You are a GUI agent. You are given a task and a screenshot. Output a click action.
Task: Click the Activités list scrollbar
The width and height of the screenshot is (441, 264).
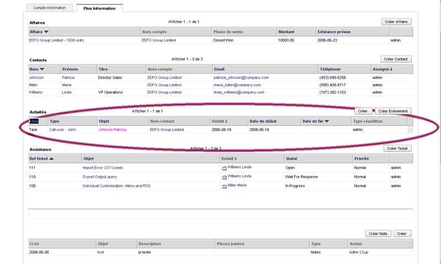pyautogui.click(x=410, y=129)
